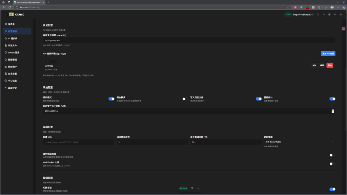Click the http://localhost:8317 server address
Viewport: 347px width, 195px height.
point(303,15)
